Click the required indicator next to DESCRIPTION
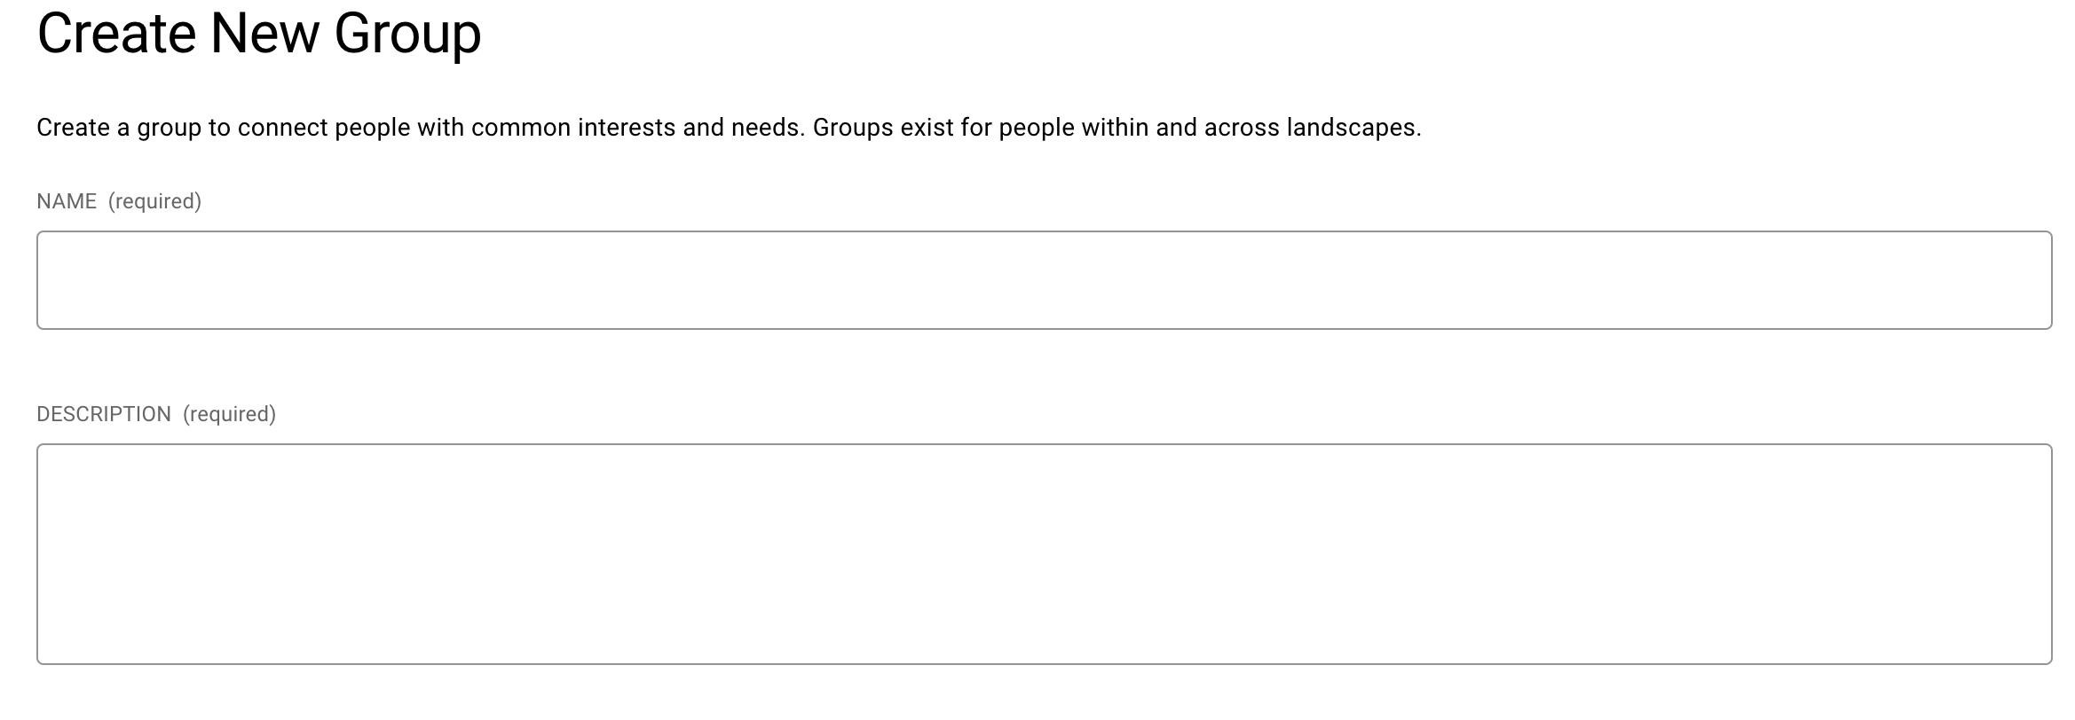2075x720 pixels. 229,412
